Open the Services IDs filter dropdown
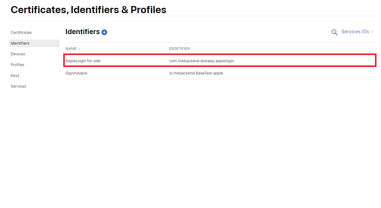Image resolution: width=381 pixels, height=208 pixels. tap(357, 32)
